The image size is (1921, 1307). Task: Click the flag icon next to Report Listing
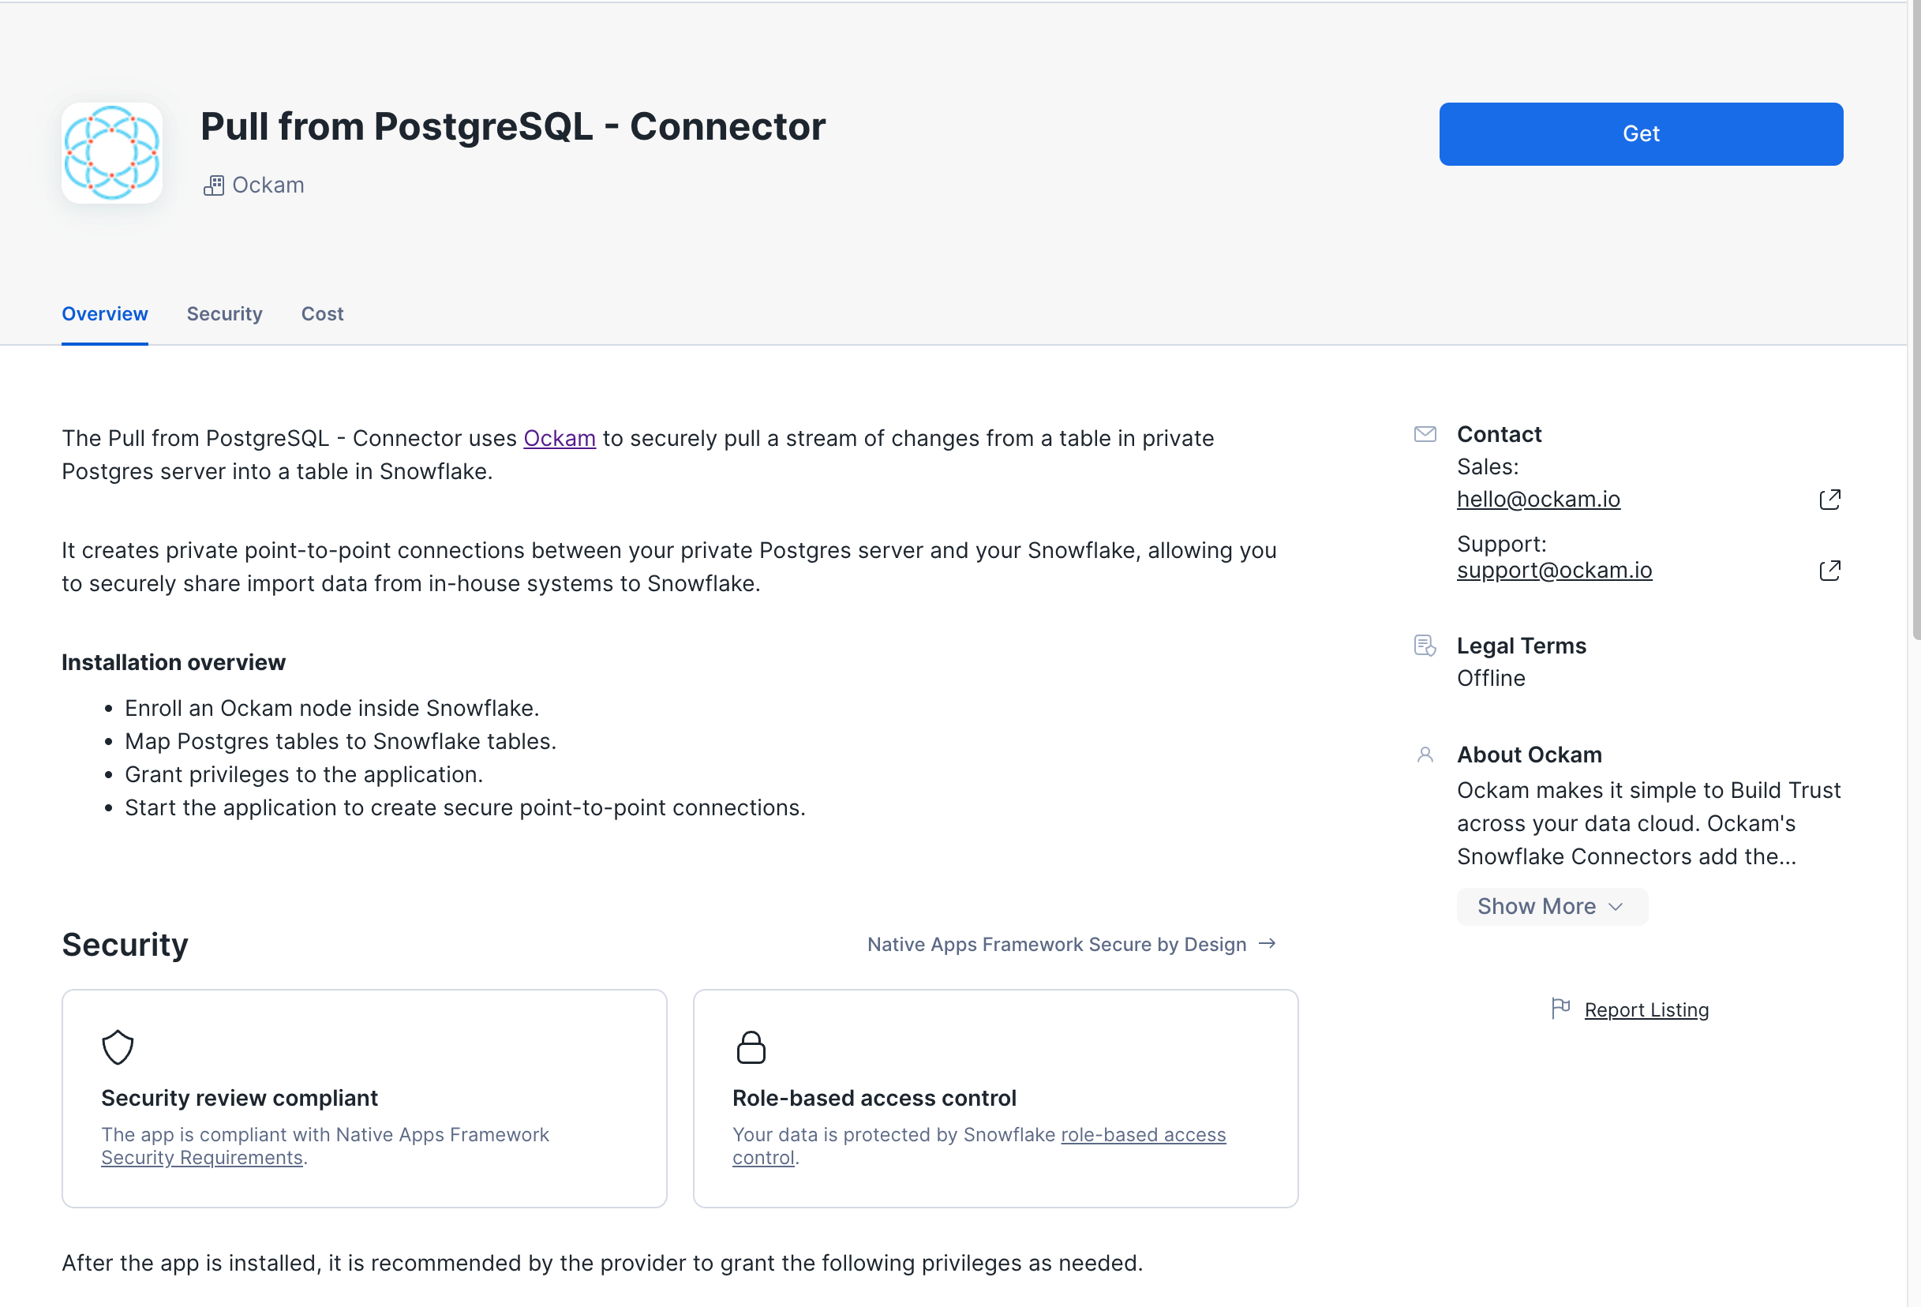coord(1560,1009)
